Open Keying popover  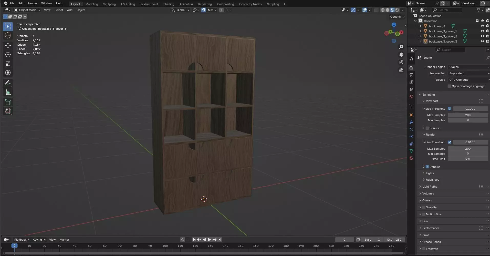pyautogui.click(x=39, y=240)
